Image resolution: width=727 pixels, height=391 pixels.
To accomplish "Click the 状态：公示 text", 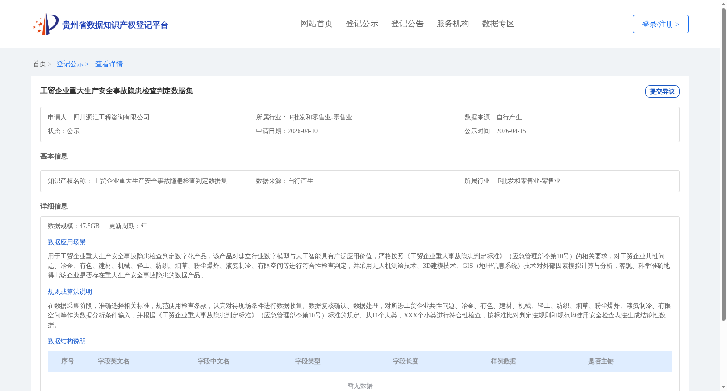I will coord(64,131).
